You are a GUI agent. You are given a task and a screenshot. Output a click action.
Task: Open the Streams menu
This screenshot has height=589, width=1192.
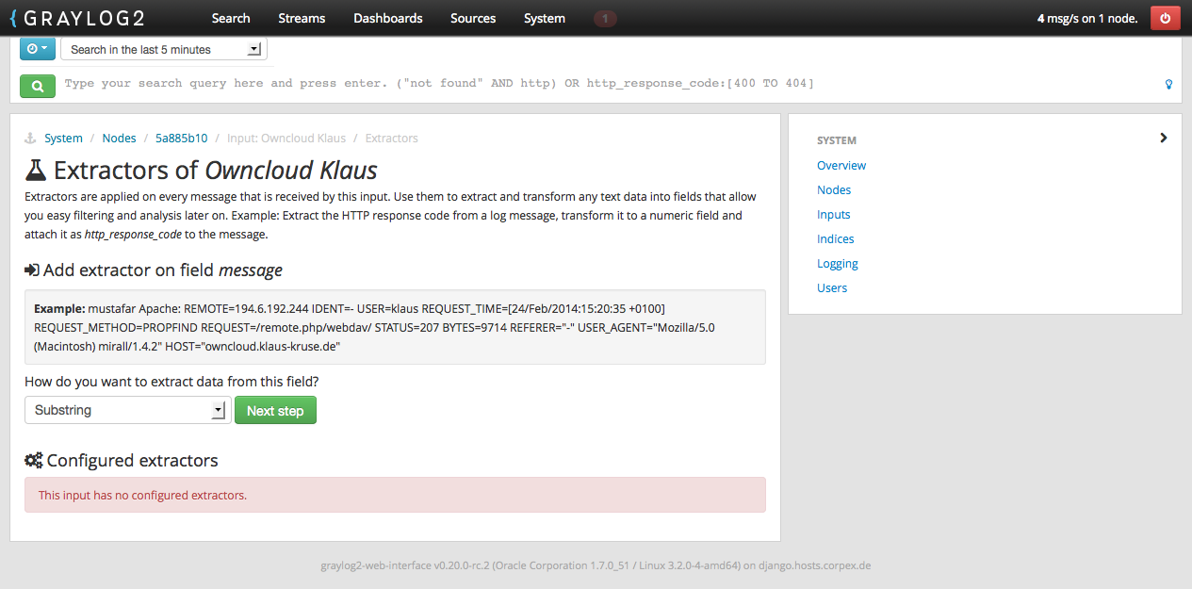tap(302, 18)
